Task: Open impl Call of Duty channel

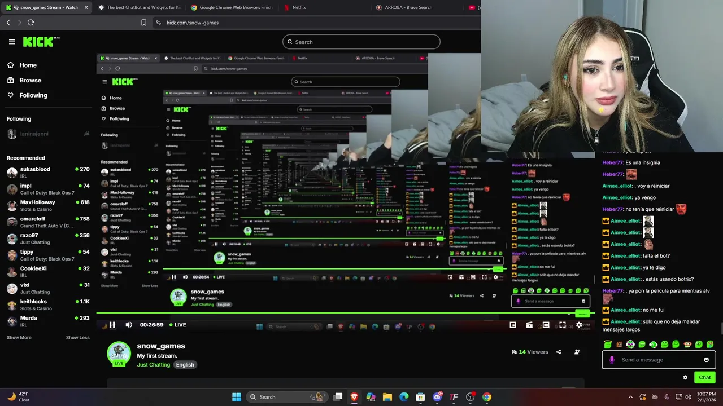Action: click(x=48, y=189)
